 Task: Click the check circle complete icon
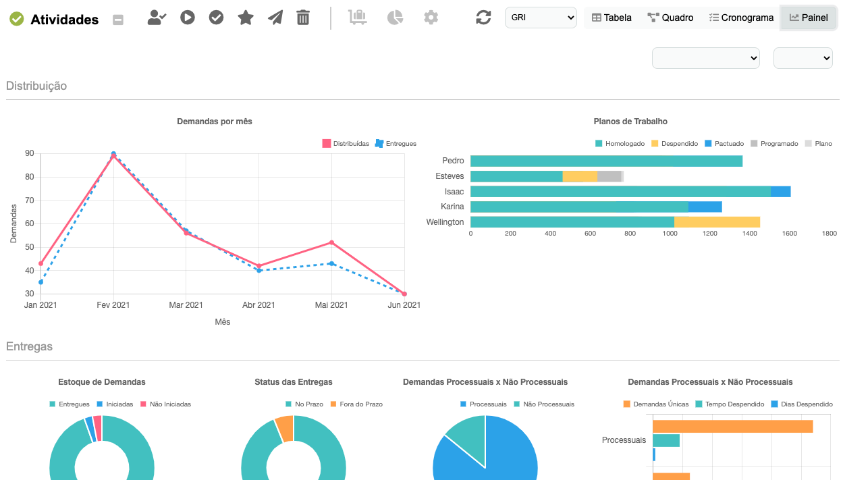click(216, 18)
